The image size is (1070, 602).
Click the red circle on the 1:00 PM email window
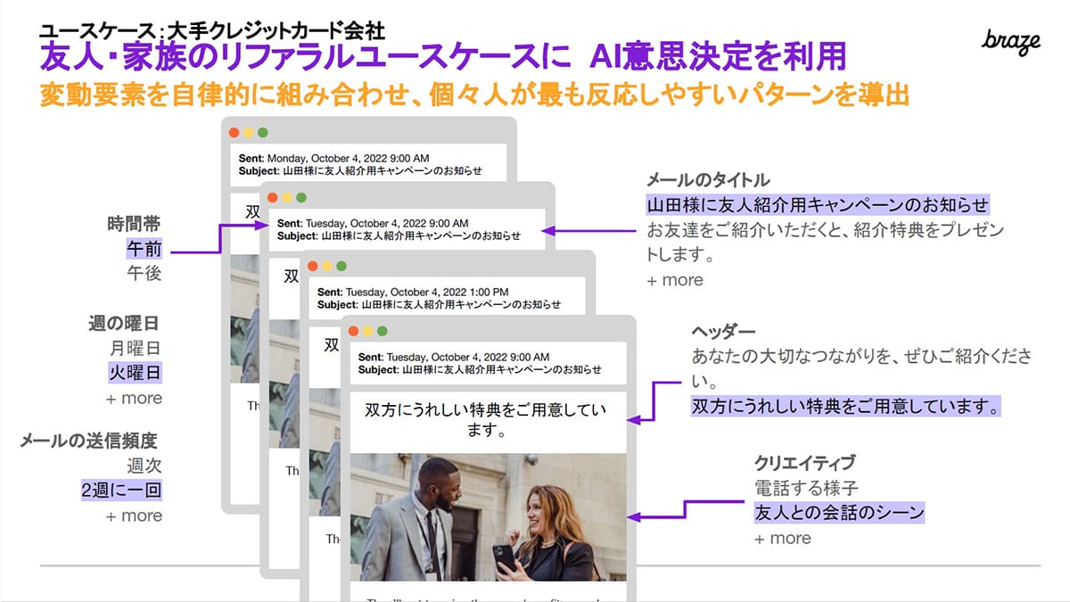311,267
